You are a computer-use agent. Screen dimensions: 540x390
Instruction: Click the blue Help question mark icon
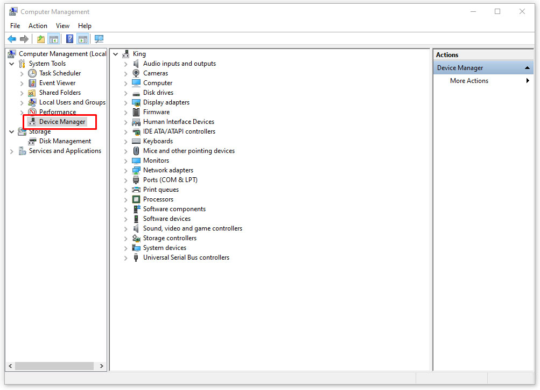point(69,39)
